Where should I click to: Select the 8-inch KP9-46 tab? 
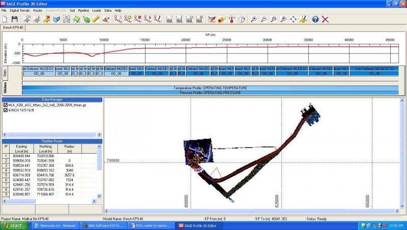click(13, 27)
